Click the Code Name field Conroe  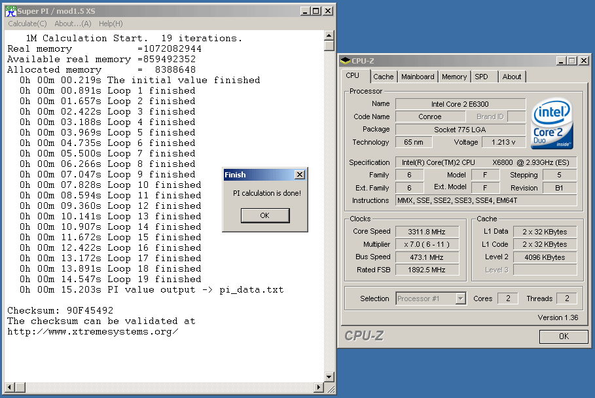point(430,117)
